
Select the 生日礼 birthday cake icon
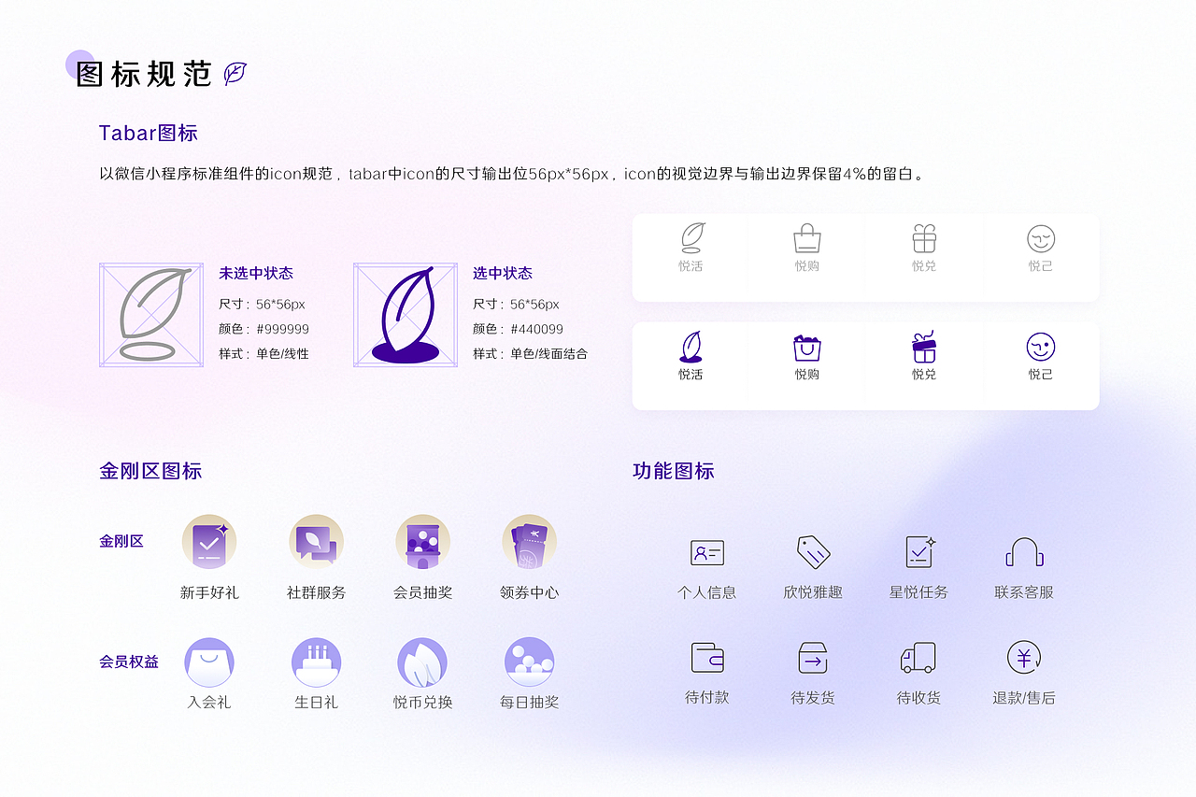[316, 661]
